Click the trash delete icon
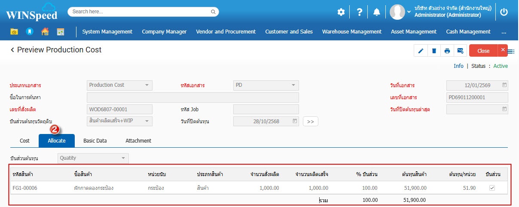519x207 pixels. pos(434,51)
